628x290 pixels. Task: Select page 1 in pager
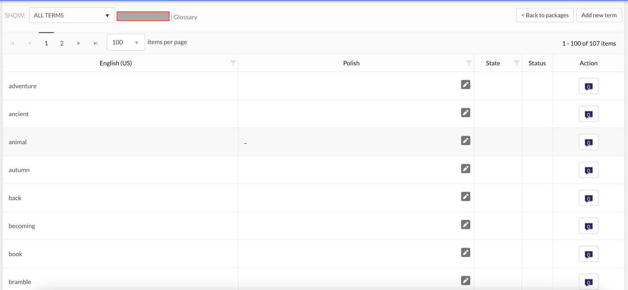tap(46, 43)
